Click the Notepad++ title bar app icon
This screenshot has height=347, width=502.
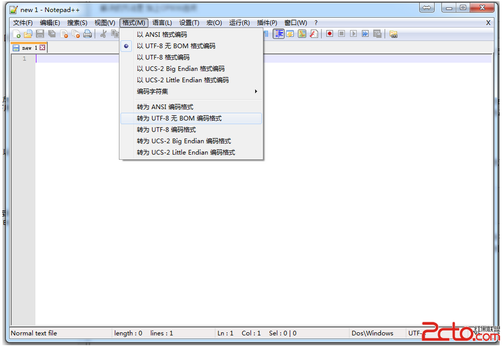pyautogui.click(x=13, y=9)
